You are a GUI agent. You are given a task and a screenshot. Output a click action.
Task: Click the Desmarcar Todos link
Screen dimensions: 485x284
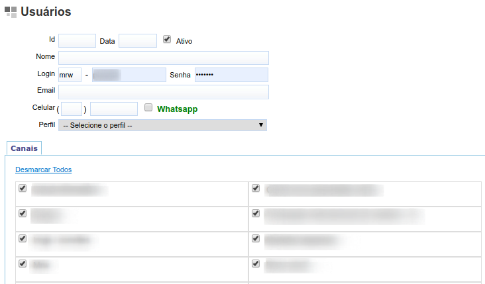point(43,169)
